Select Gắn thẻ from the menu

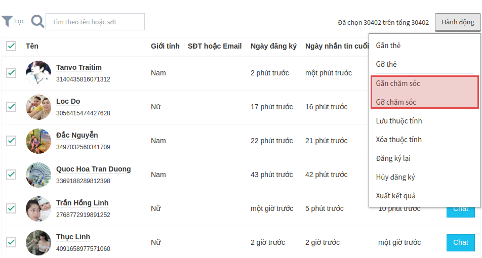coord(388,46)
